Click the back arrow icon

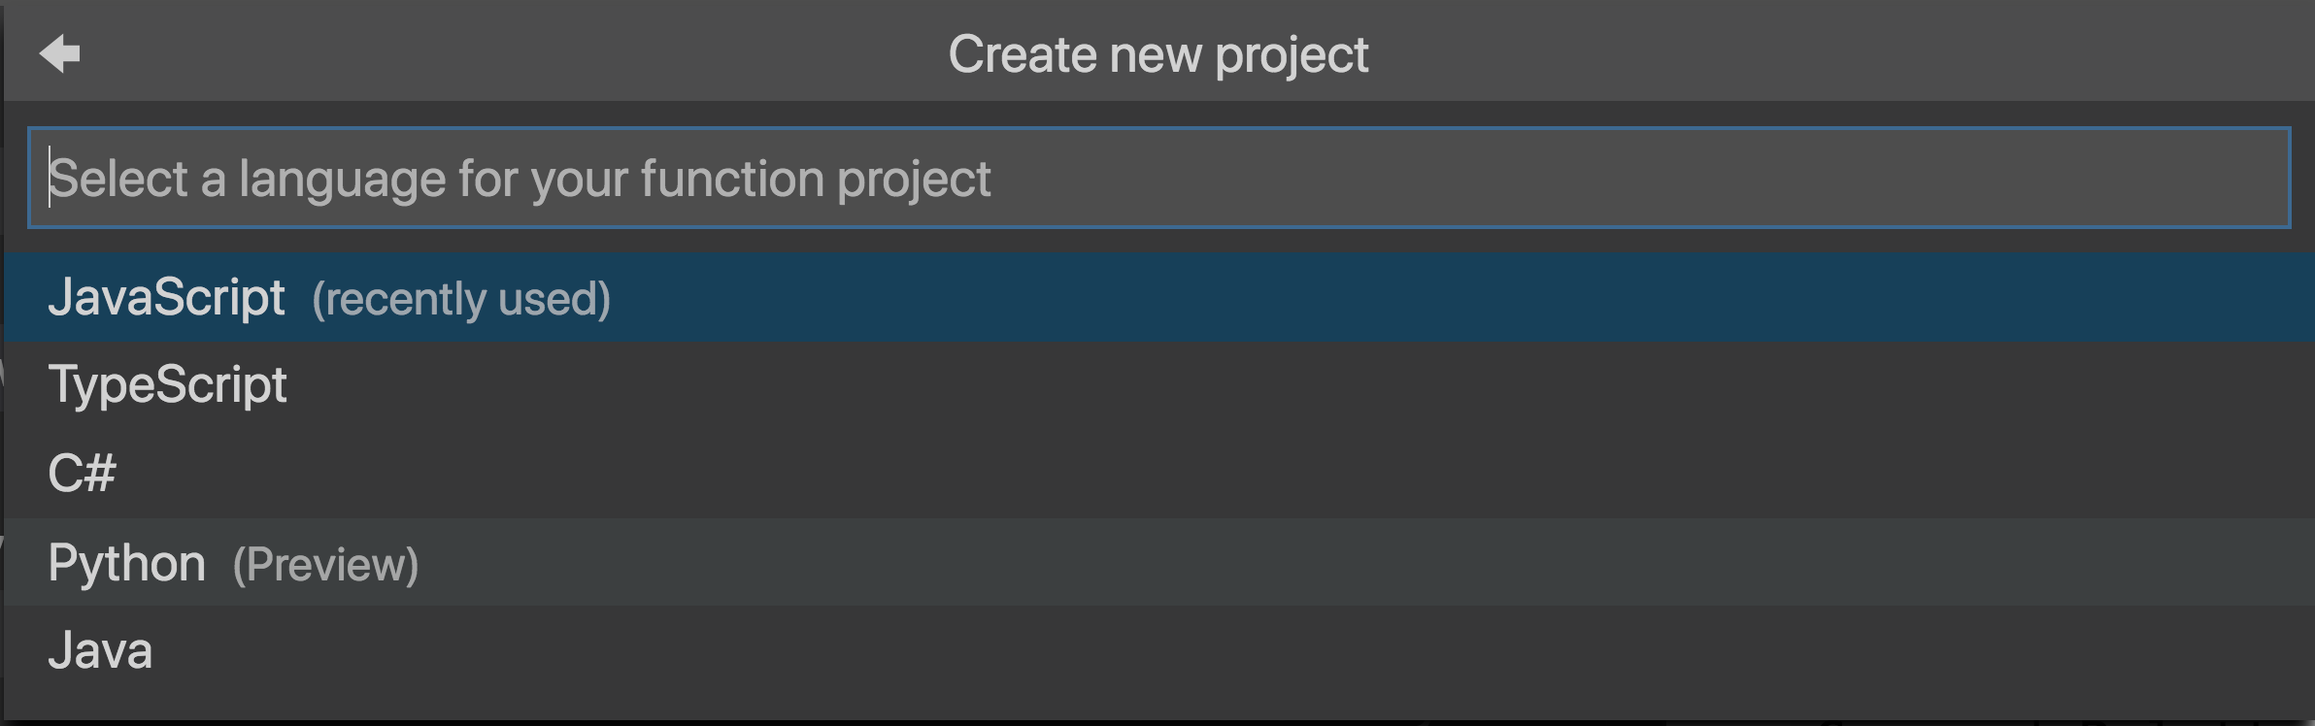pos(59,53)
